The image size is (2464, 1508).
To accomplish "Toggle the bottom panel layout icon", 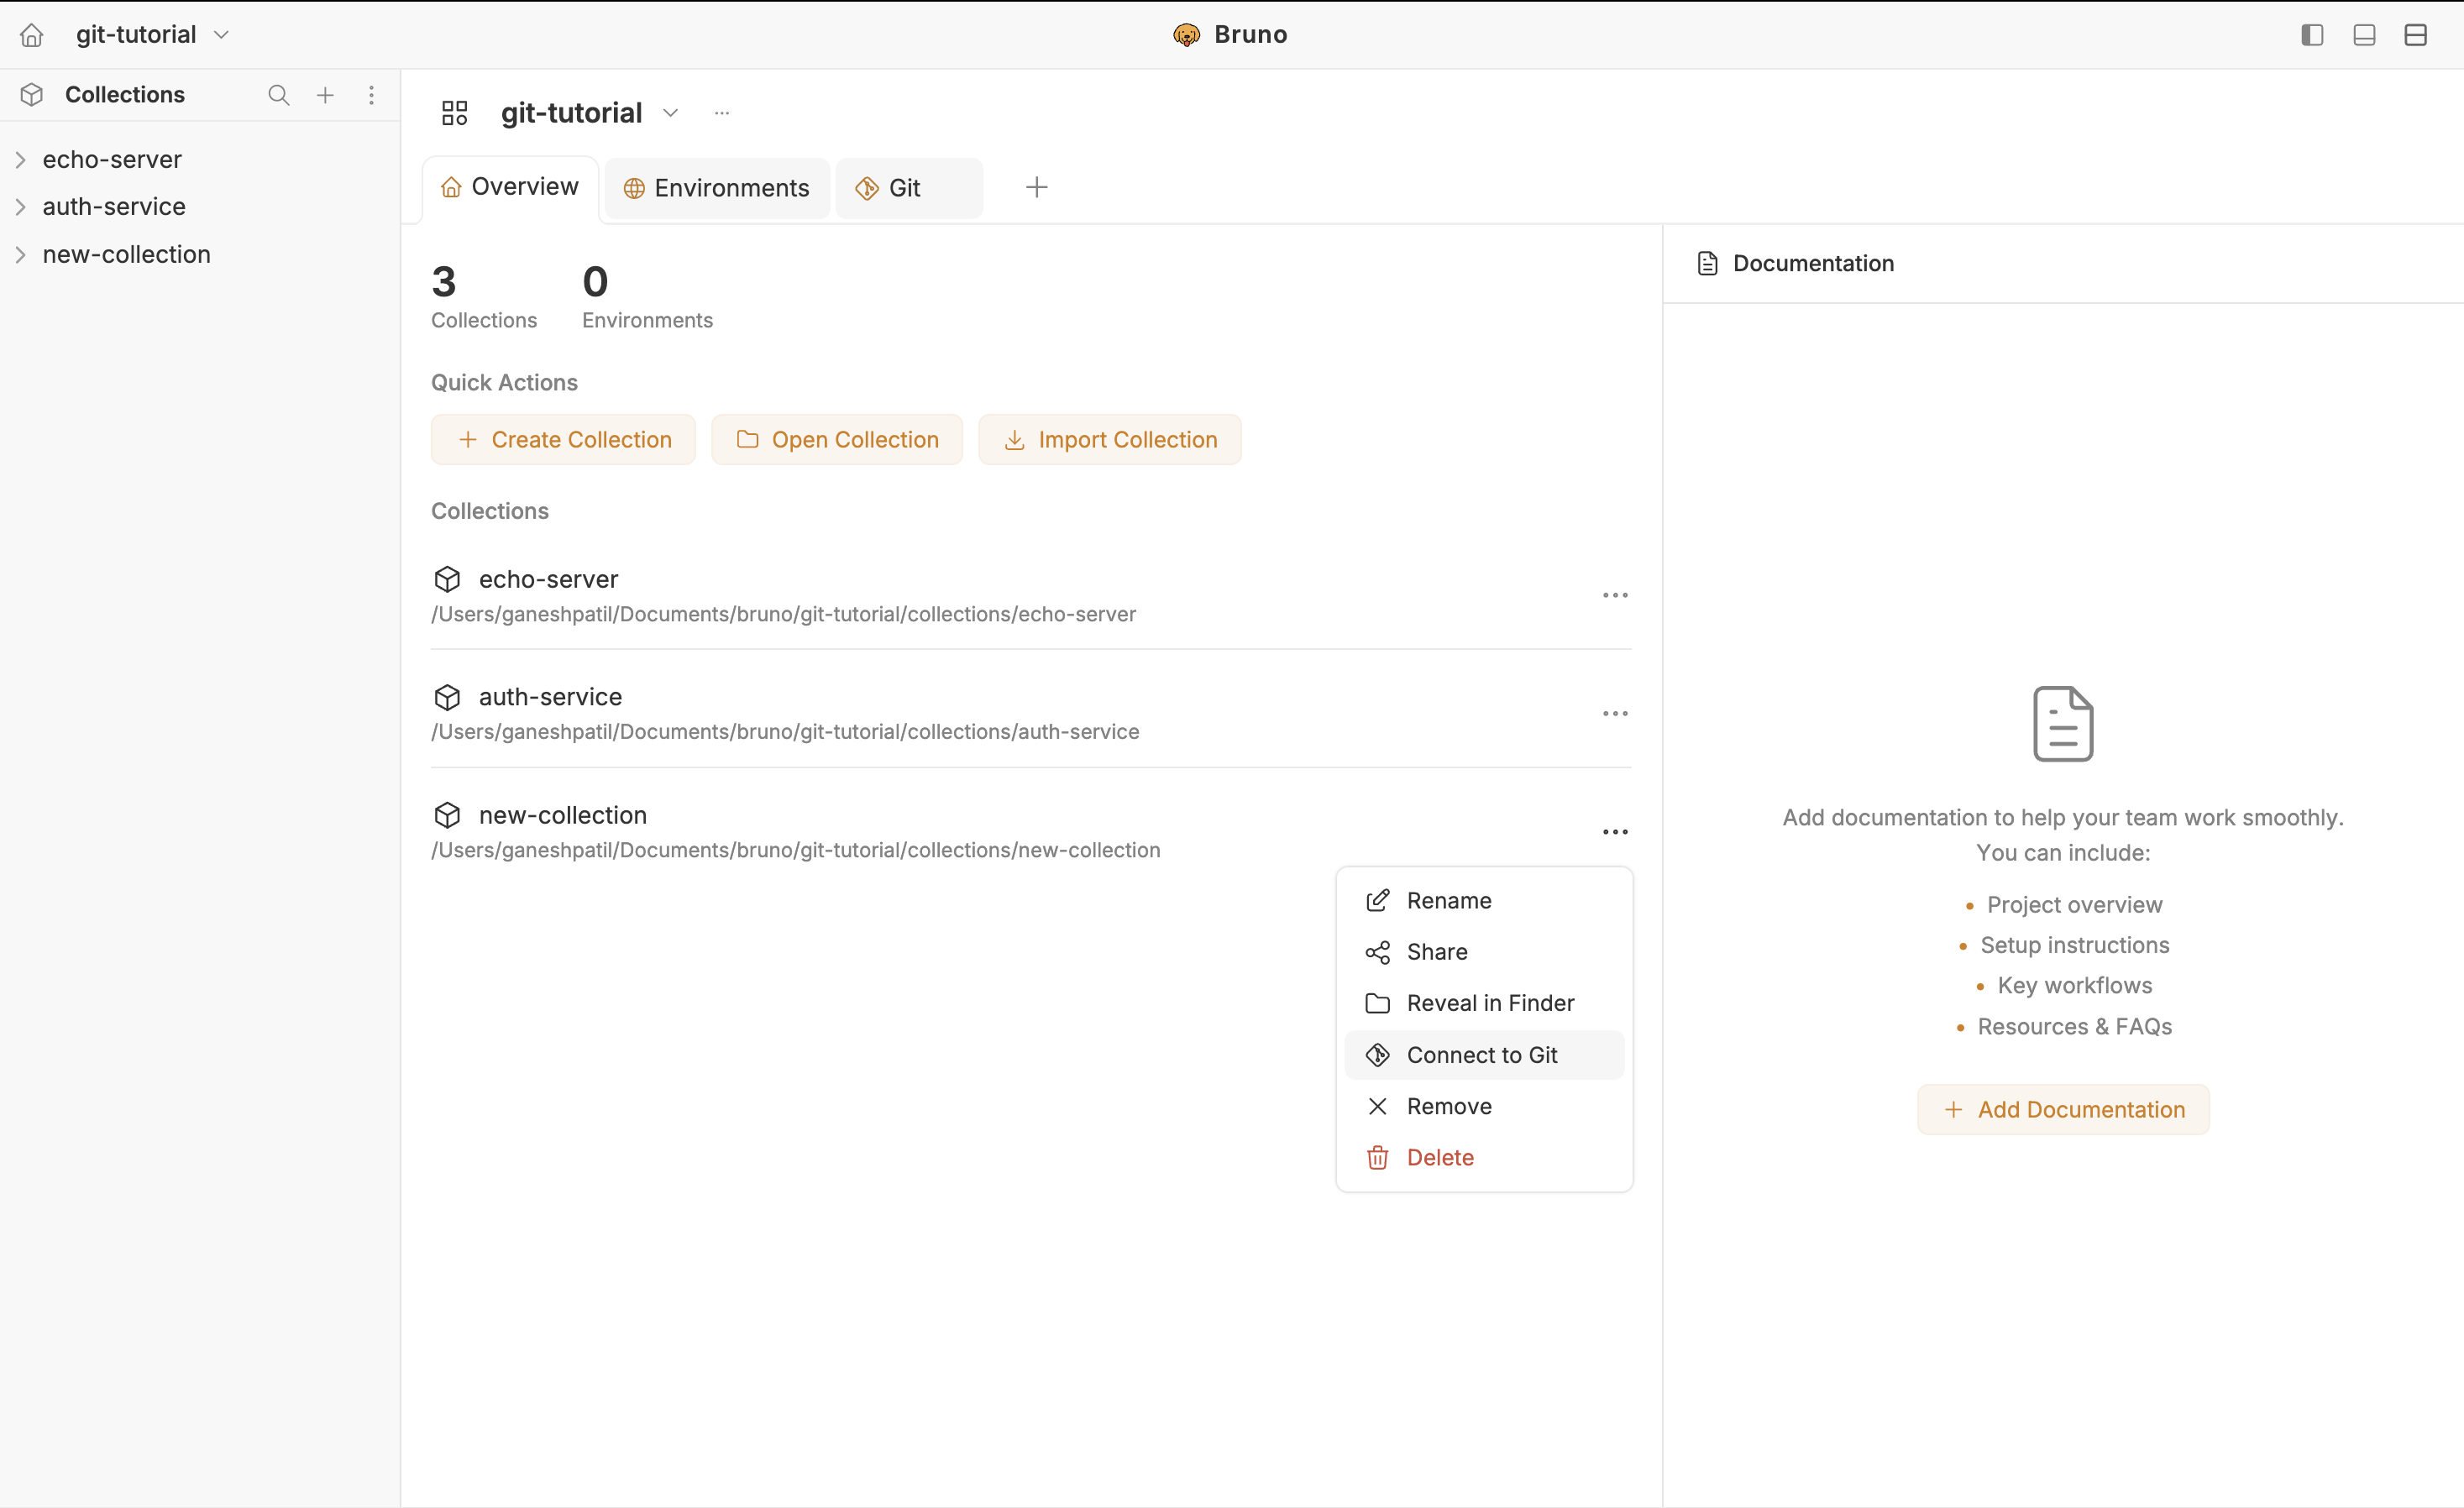I will [x=2364, y=35].
